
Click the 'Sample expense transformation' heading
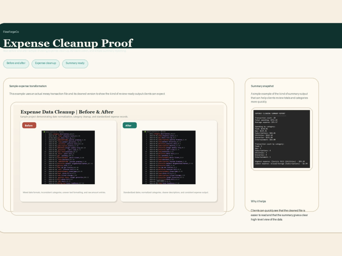(28, 86)
